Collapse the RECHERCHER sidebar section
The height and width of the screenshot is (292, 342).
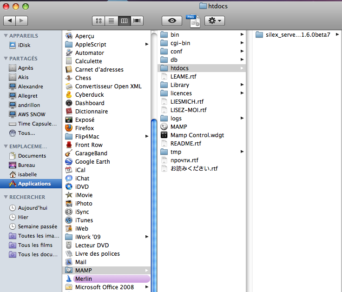coord(6,197)
